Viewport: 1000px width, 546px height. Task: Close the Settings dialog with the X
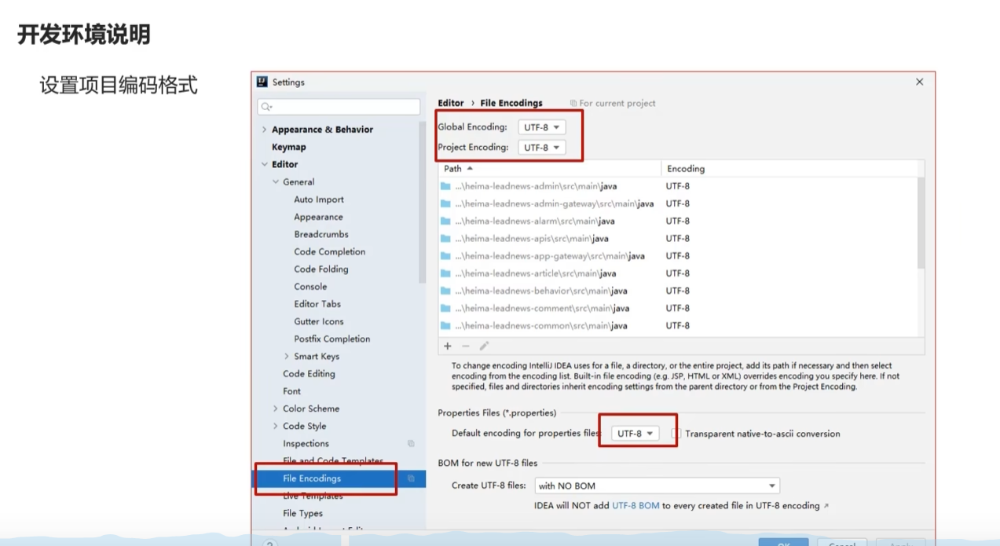tap(919, 82)
